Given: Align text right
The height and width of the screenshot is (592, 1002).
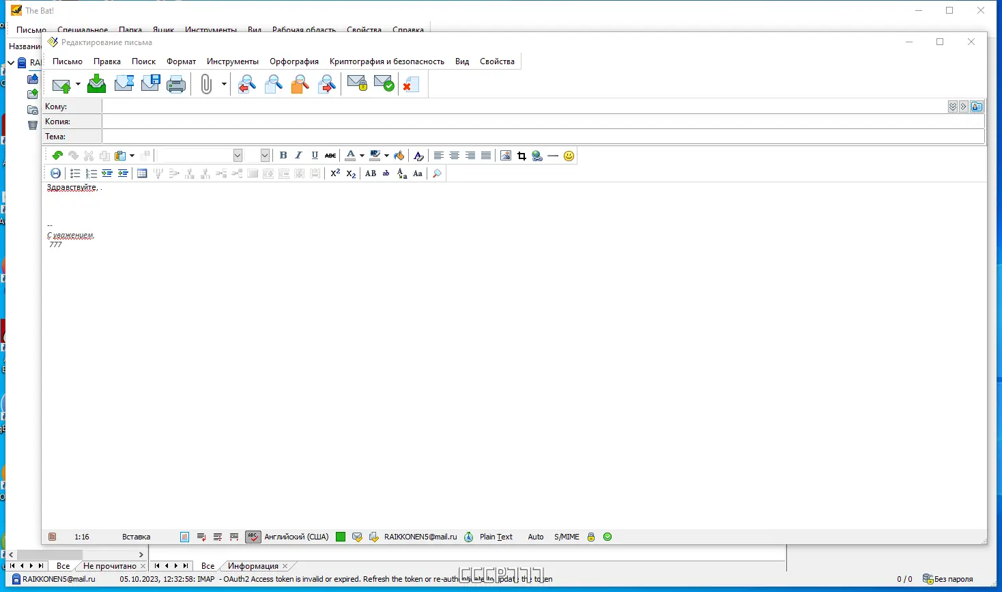Looking at the screenshot, I should (470, 156).
